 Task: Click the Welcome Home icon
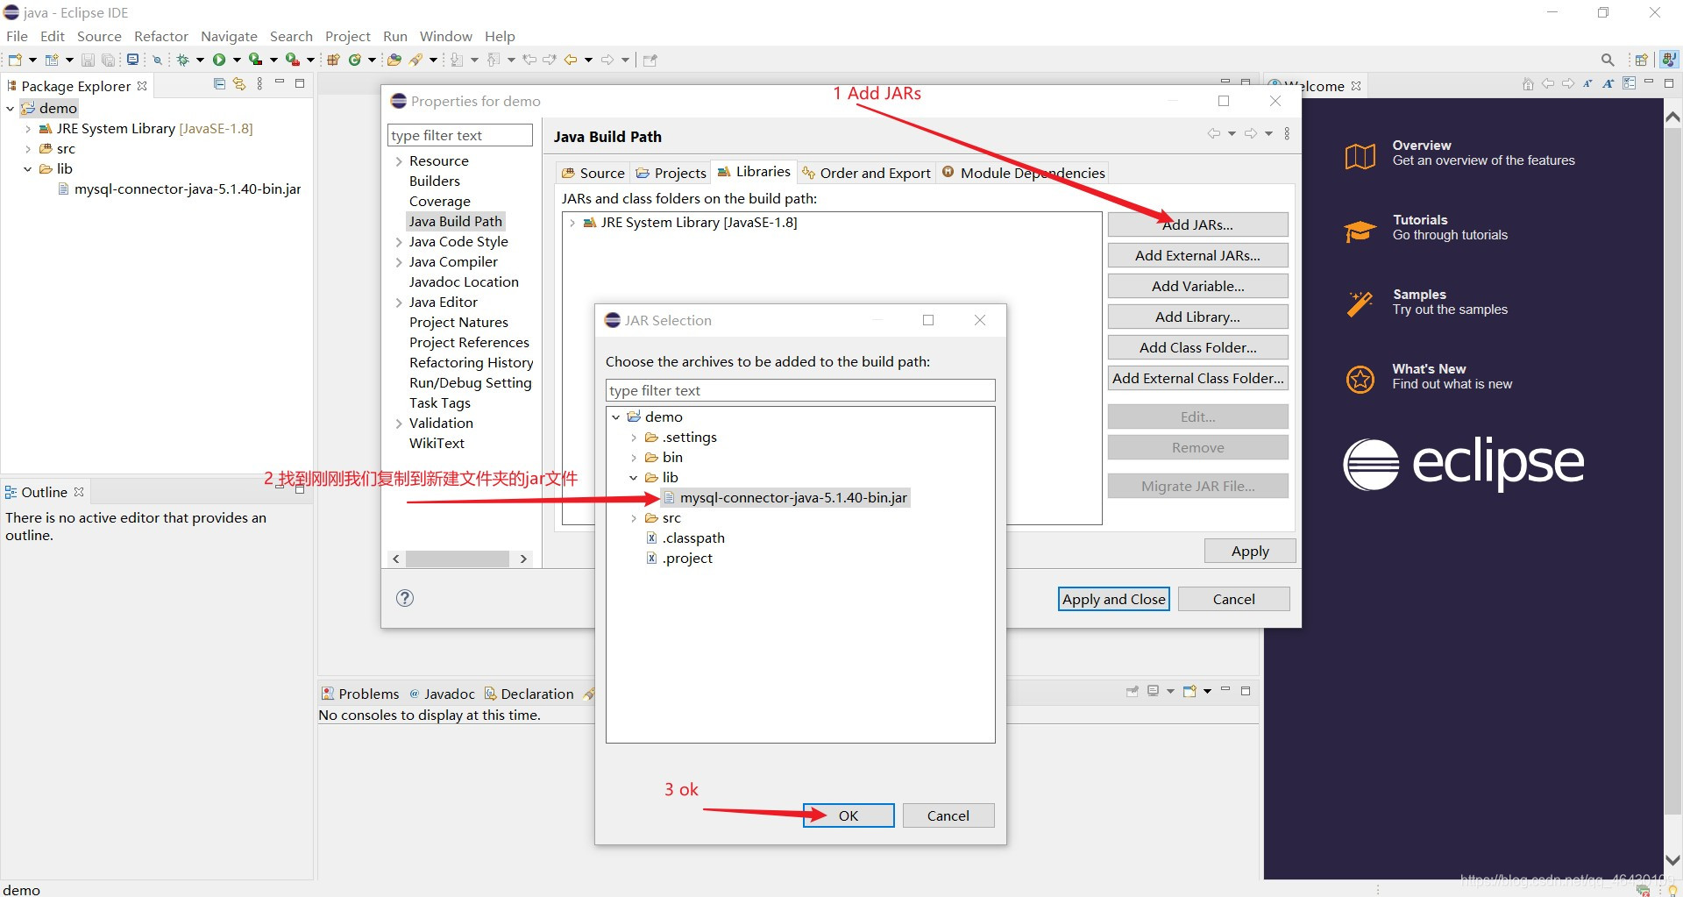[x=1528, y=84]
